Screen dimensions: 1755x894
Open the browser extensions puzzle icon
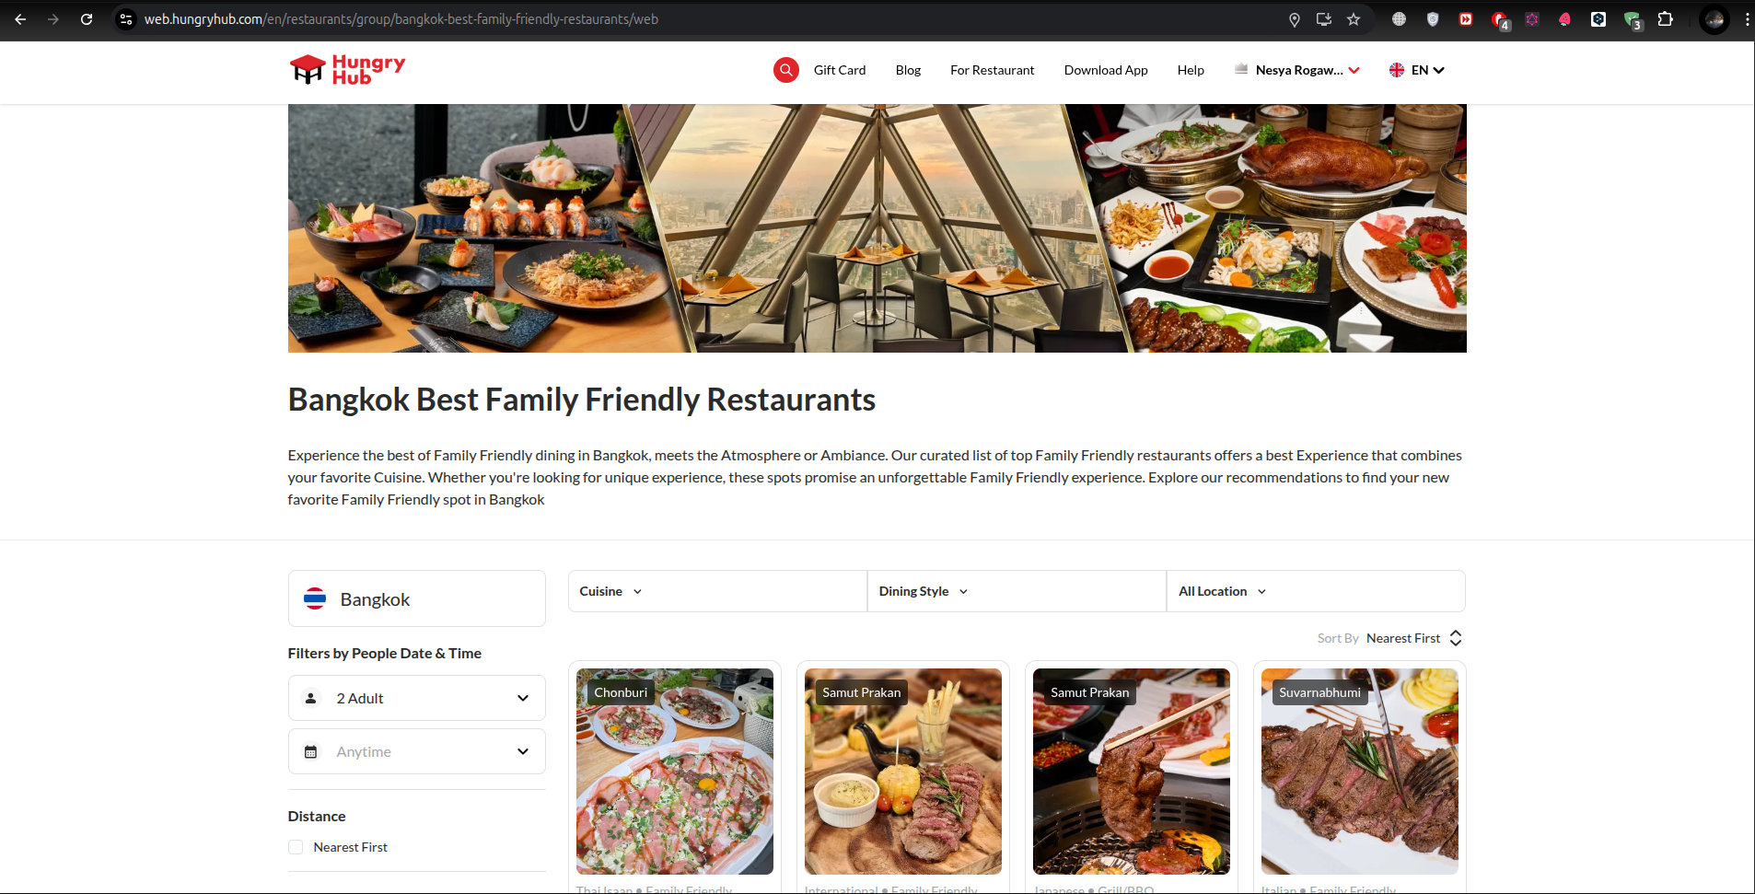[x=1665, y=19]
